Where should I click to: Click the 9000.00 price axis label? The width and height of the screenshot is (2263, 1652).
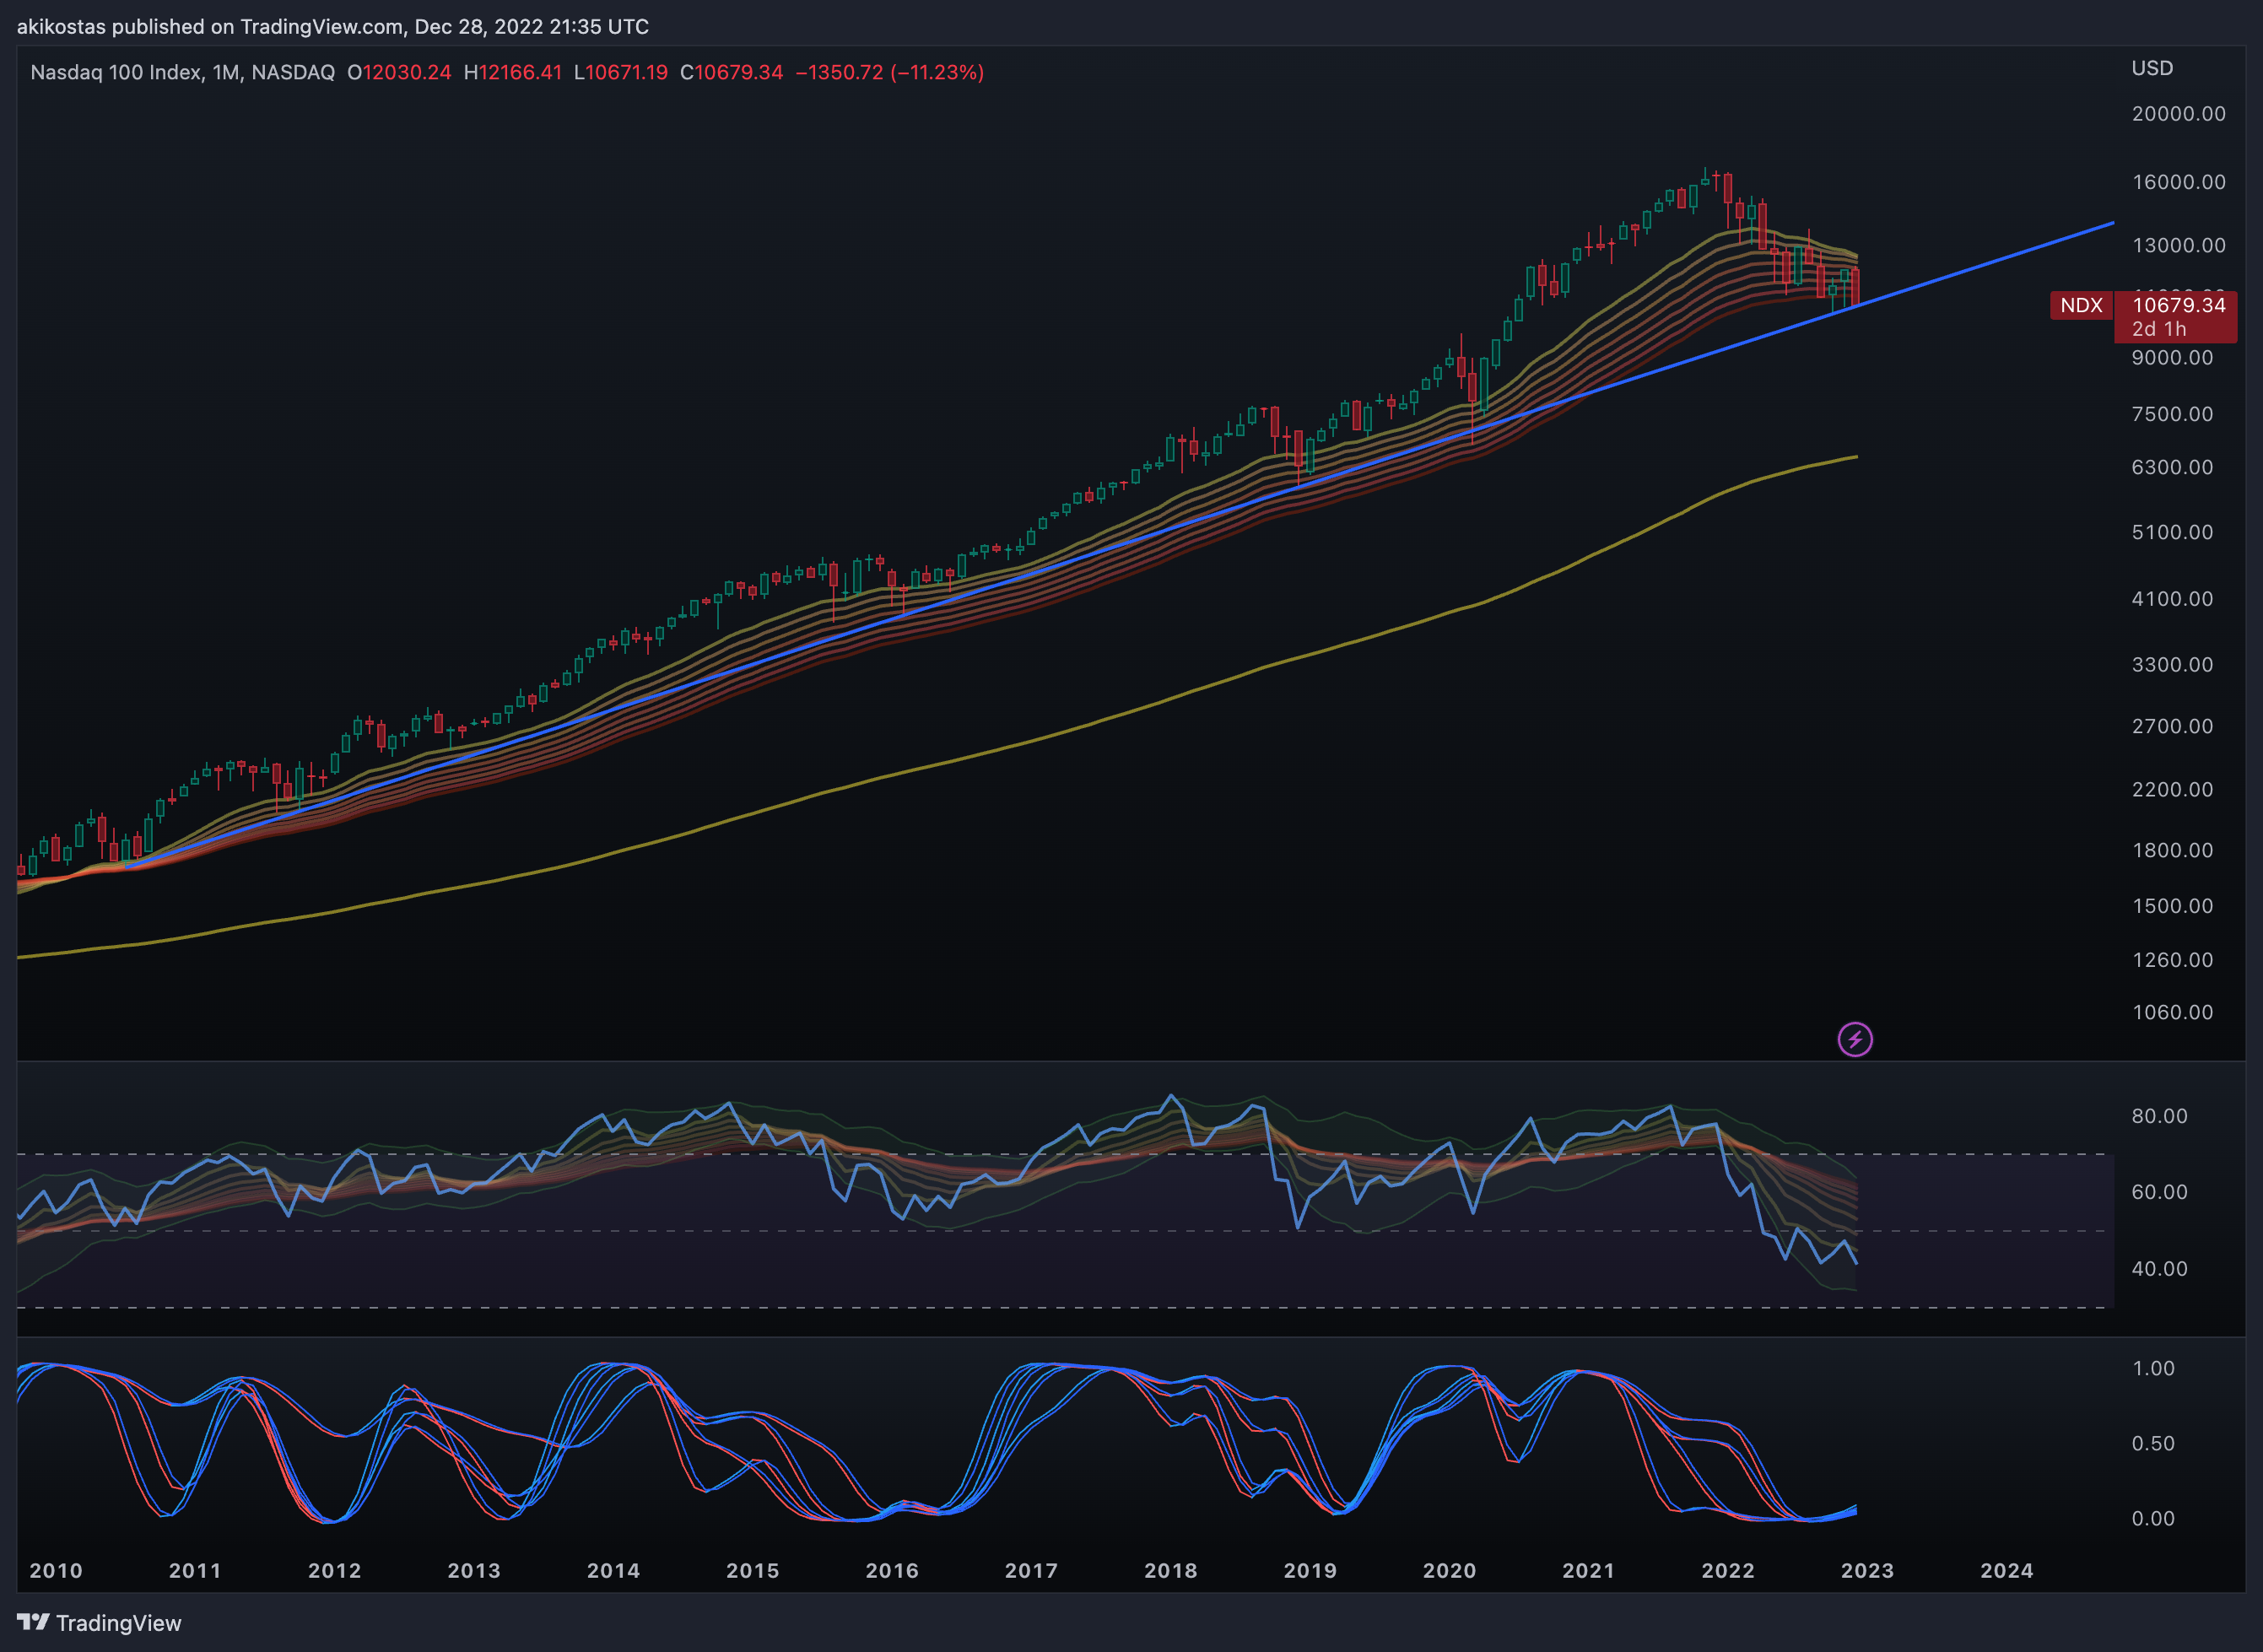[x=2172, y=357]
